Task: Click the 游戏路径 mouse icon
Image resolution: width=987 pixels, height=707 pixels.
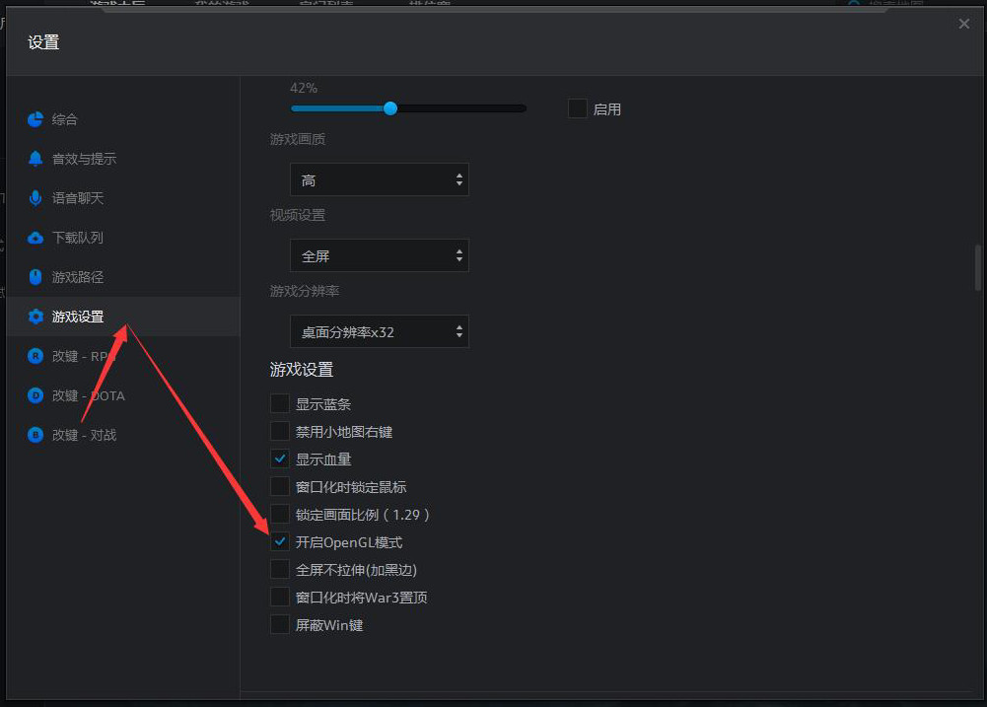Action: [35, 277]
